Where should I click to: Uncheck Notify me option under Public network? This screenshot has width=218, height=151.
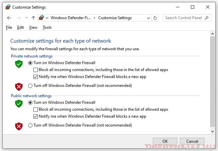[36, 116]
